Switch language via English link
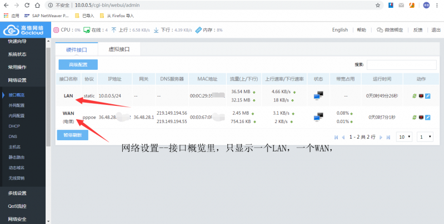 click(x=340, y=30)
